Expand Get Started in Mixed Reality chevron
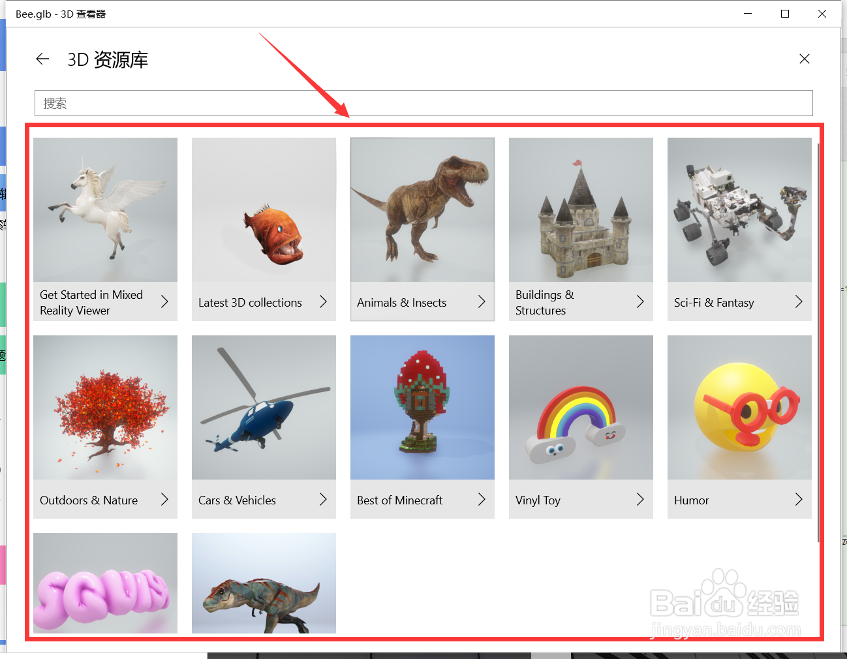Image resolution: width=847 pixels, height=659 pixels. [x=164, y=301]
